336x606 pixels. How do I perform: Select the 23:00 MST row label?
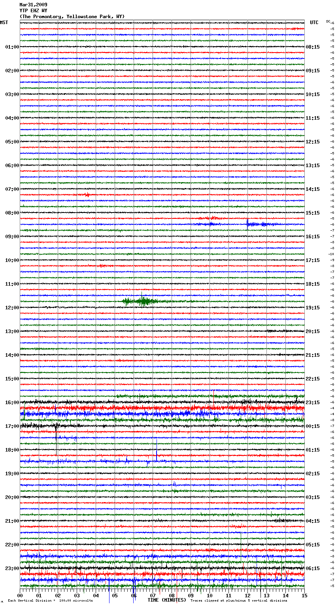[12, 568]
